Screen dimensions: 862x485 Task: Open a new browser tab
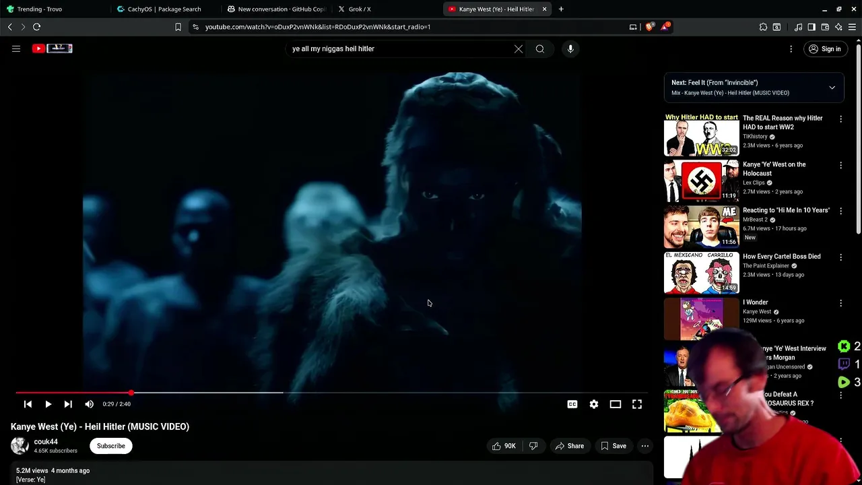[x=561, y=9]
